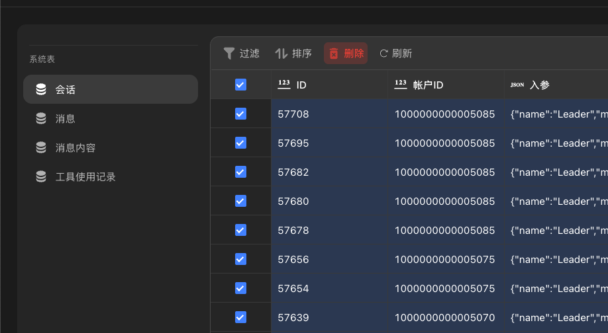This screenshot has width=608, height=333.
Task: Select the ID cell 57678
Action: [x=329, y=230]
